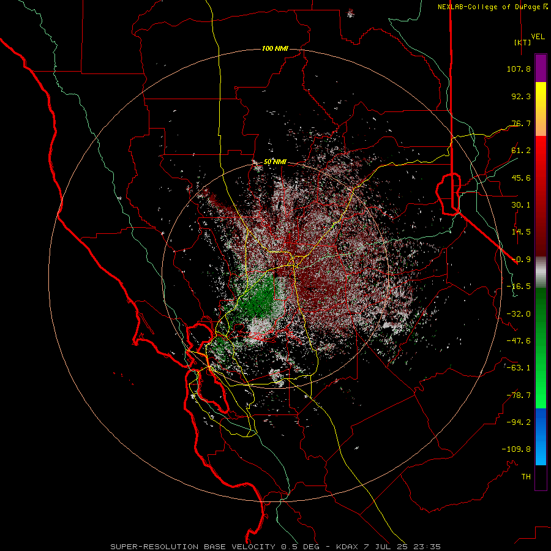Select the -47.6 velocity scale value
This screenshot has width=551, height=551.
[x=519, y=341]
